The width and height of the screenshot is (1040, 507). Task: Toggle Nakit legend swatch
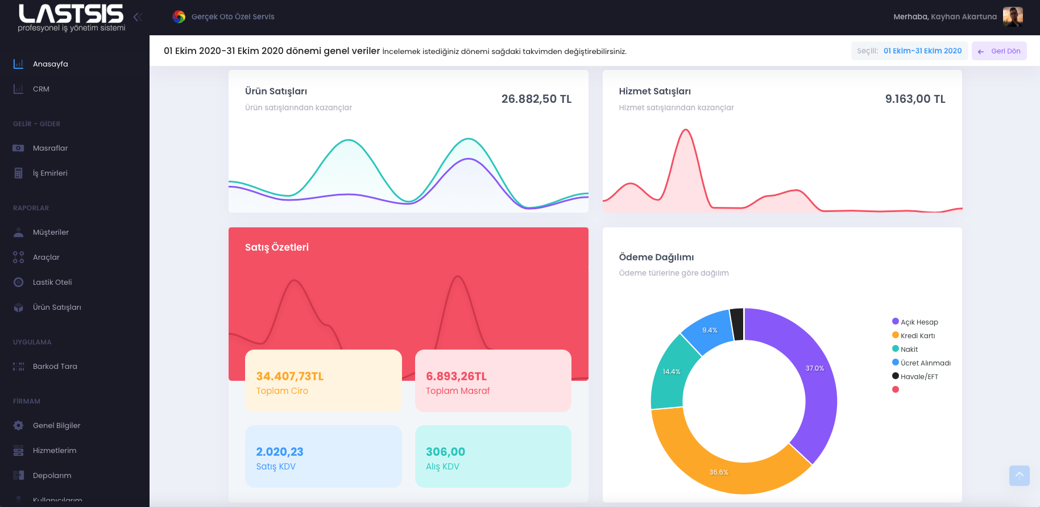pos(896,348)
